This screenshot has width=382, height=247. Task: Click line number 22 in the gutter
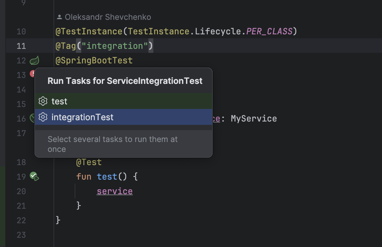click(21, 220)
